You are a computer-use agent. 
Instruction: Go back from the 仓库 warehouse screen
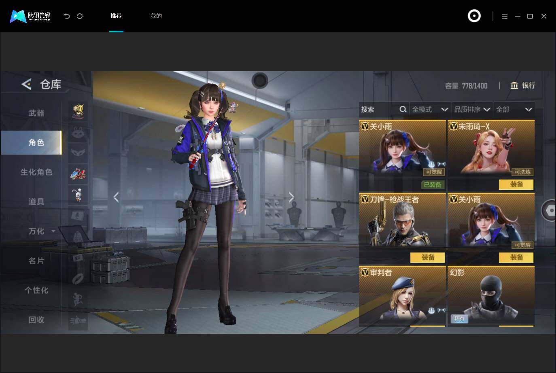pyautogui.click(x=26, y=84)
